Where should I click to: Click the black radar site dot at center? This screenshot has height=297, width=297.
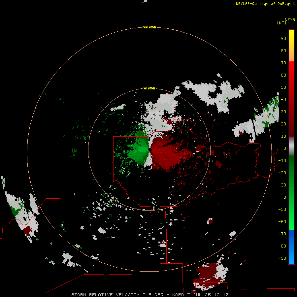click(150, 149)
